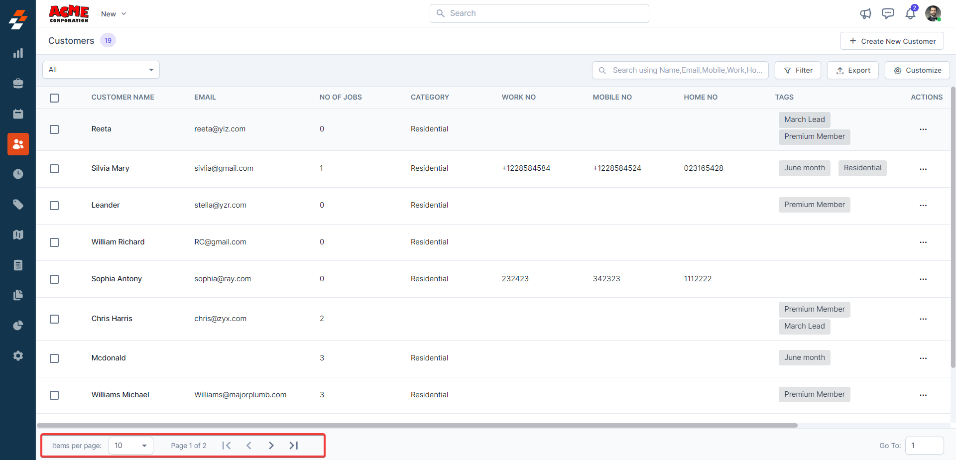Select the checkbox for Reeta

click(54, 129)
